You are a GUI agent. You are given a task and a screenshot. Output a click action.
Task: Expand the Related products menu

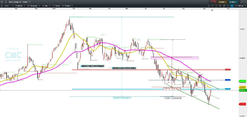(68, 6)
